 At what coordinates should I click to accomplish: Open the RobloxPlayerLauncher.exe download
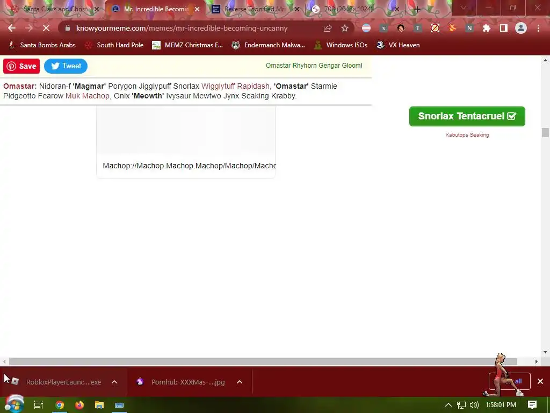pos(57,382)
